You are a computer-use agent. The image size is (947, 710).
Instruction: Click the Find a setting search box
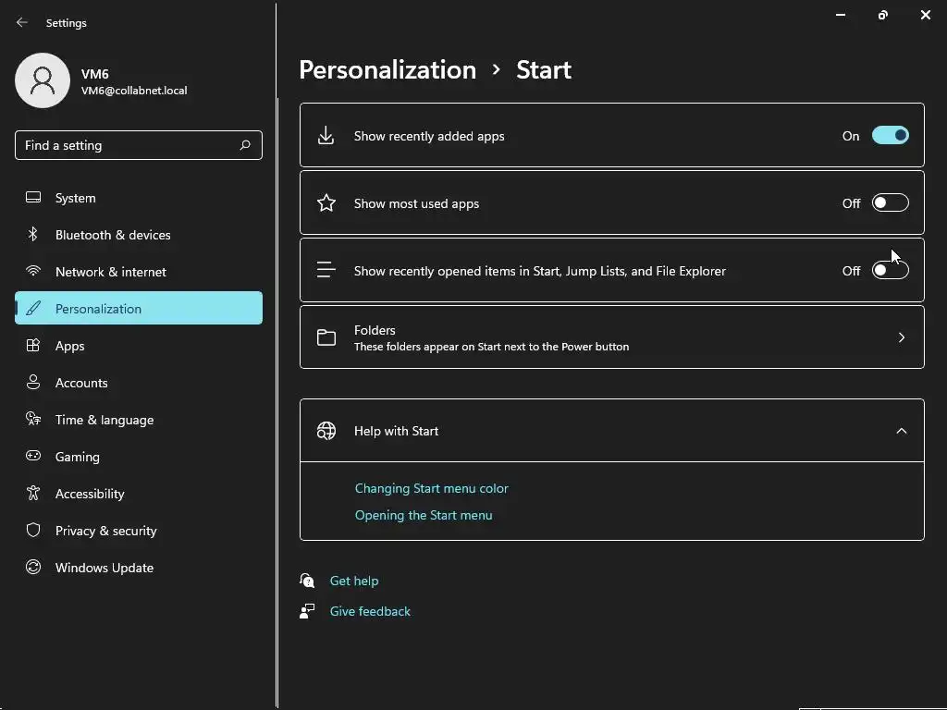(x=129, y=145)
